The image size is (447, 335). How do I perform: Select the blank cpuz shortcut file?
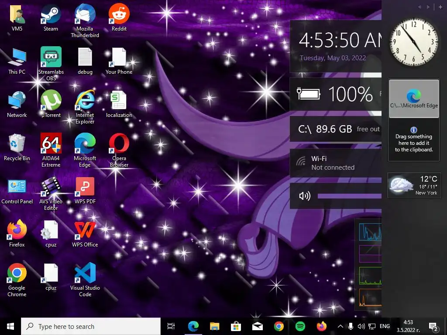pos(51,277)
